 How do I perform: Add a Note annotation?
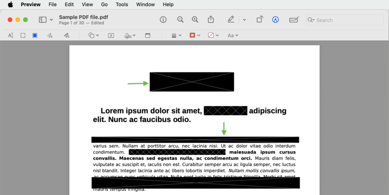(148, 36)
